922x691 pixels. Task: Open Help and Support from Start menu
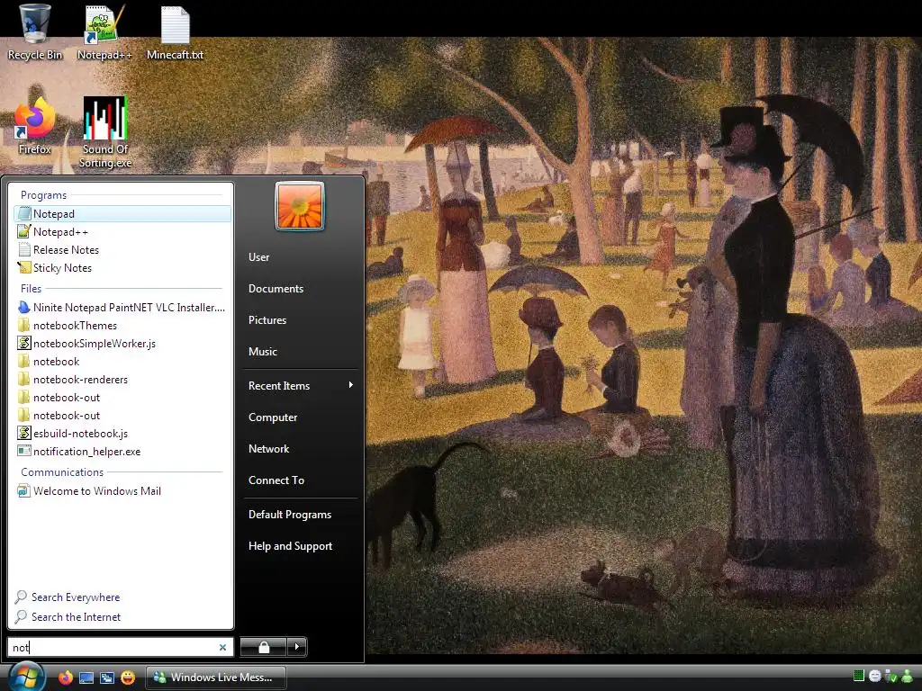pos(301,546)
